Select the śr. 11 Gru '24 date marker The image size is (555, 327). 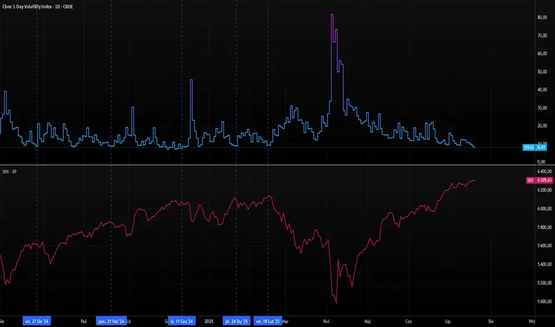[181, 321]
